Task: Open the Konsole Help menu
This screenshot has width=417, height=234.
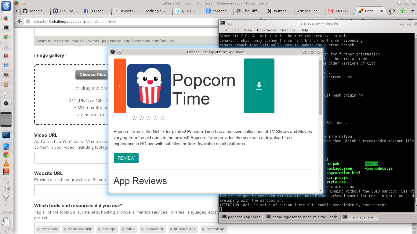Action: tap(304, 30)
